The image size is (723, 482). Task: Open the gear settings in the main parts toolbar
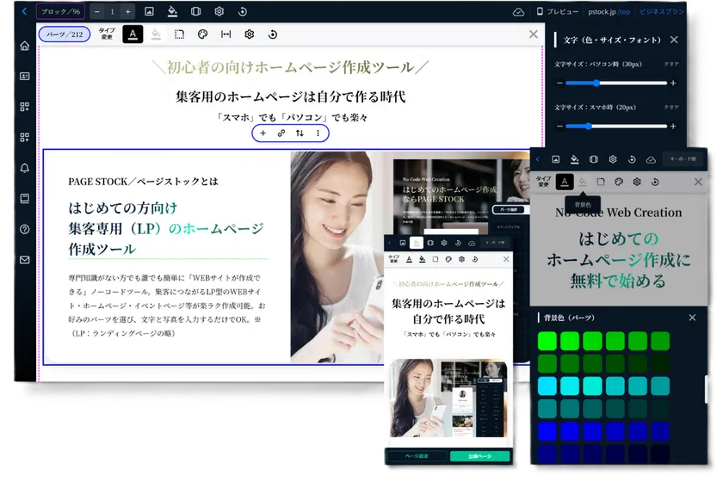coord(250,34)
